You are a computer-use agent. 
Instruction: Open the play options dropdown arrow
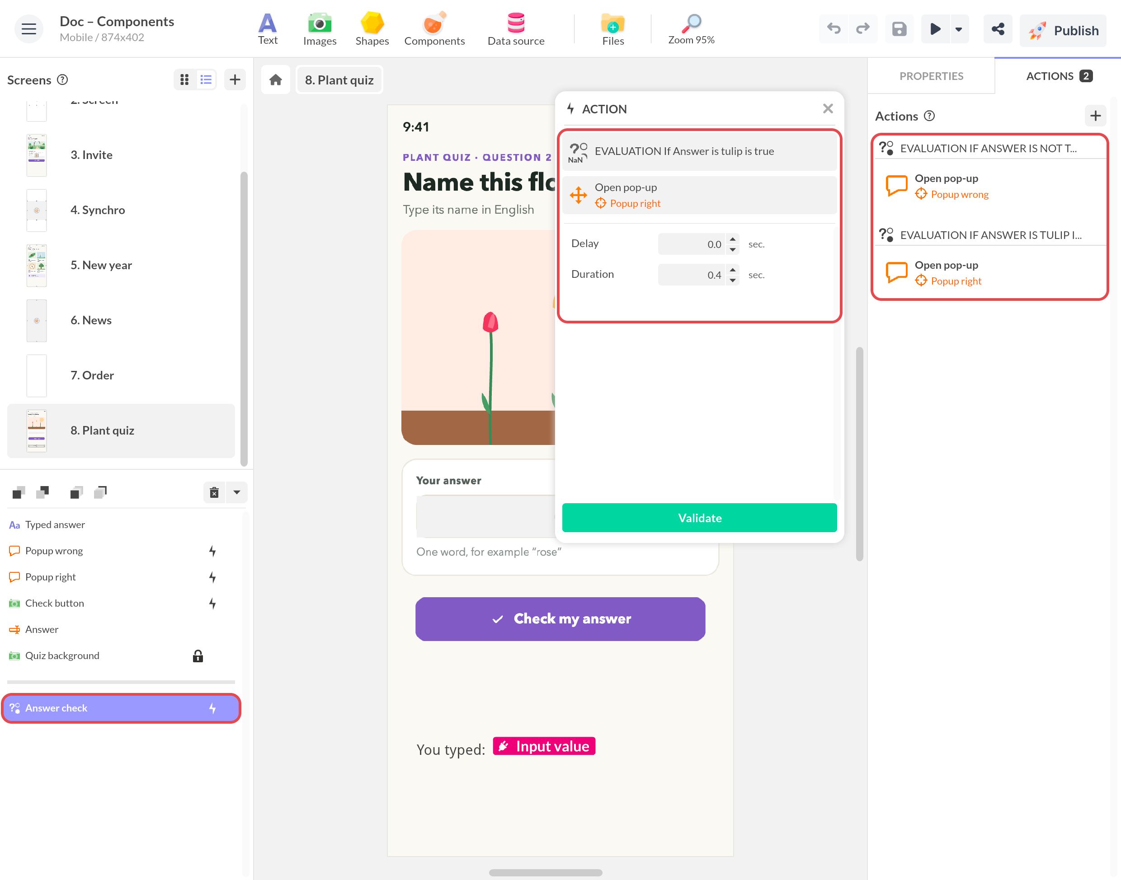(959, 29)
